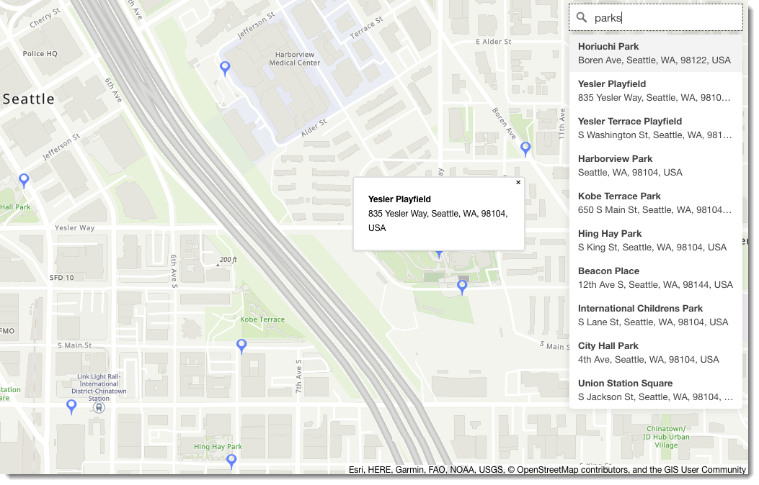Open the Yesler Terrace Playfield result
Image resolution: width=759 pixels, height=485 pixels.
[656, 127]
